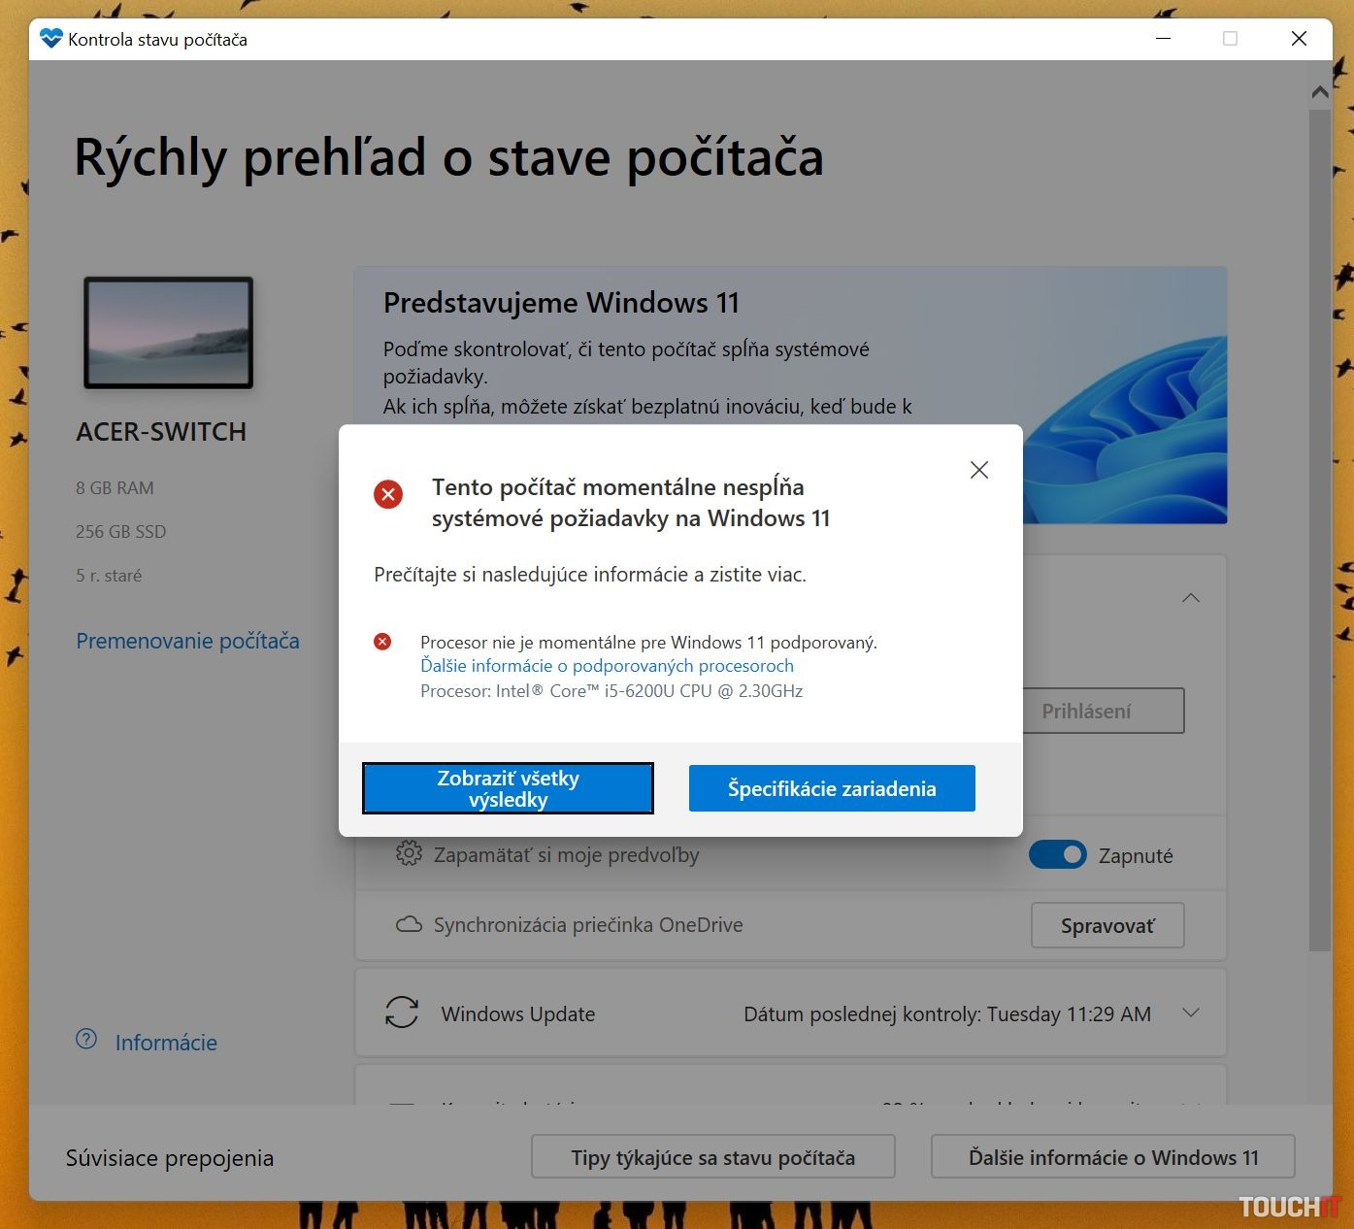Open Špecifikácie zariadenia
The width and height of the screenshot is (1354, 1229).
tap(832, 788)
